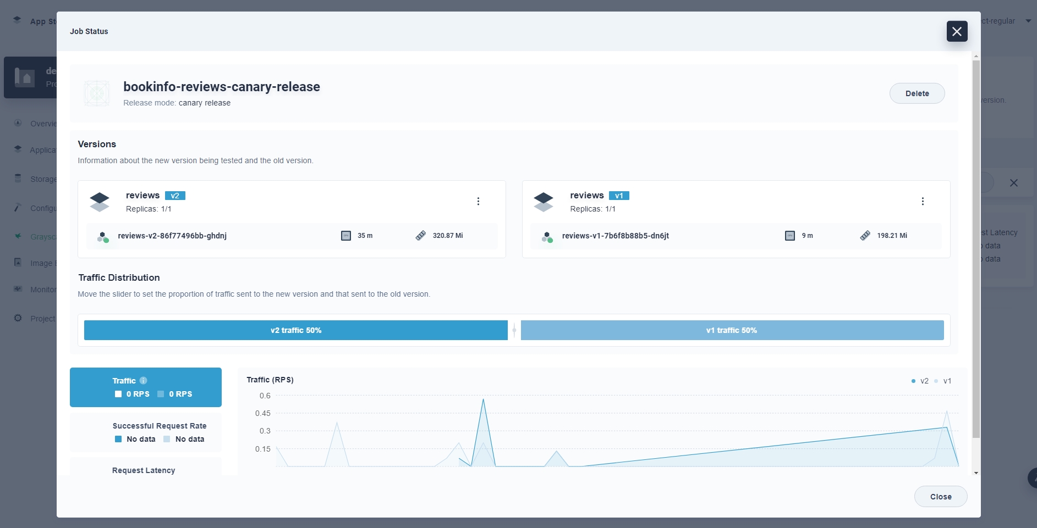Click the Delete button

(917, 93)
